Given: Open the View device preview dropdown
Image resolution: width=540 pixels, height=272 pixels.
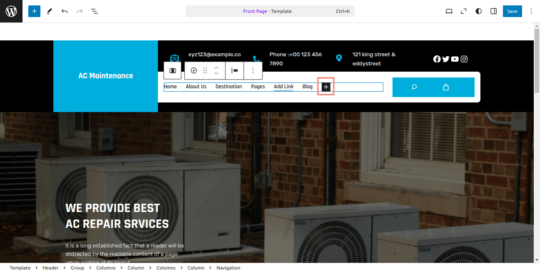Looking at the screenshot, I should click(x=449, y=11).
